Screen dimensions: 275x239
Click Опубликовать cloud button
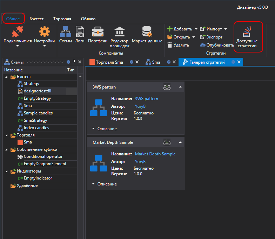pyautogui.click(x=217, y=45)
